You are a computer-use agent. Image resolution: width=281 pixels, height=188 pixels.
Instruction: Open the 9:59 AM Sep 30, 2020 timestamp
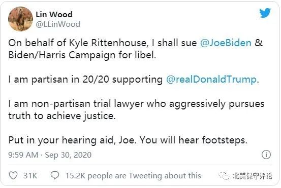[50, 155]
